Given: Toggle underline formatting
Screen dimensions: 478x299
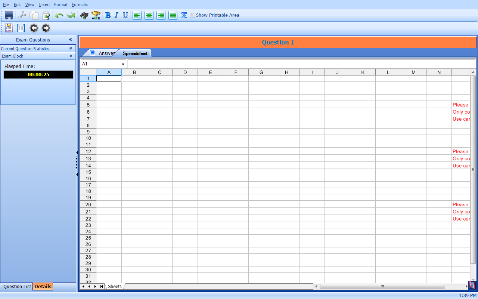Looking at the screenshot, I should [125, 15].
